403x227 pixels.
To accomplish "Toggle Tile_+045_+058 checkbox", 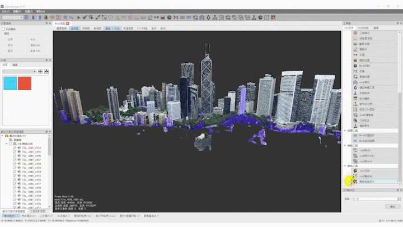I will click(x=15, y=164).
